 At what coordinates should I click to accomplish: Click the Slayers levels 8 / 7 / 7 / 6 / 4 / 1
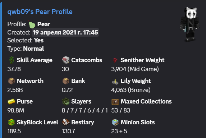(x=85, y=110)
